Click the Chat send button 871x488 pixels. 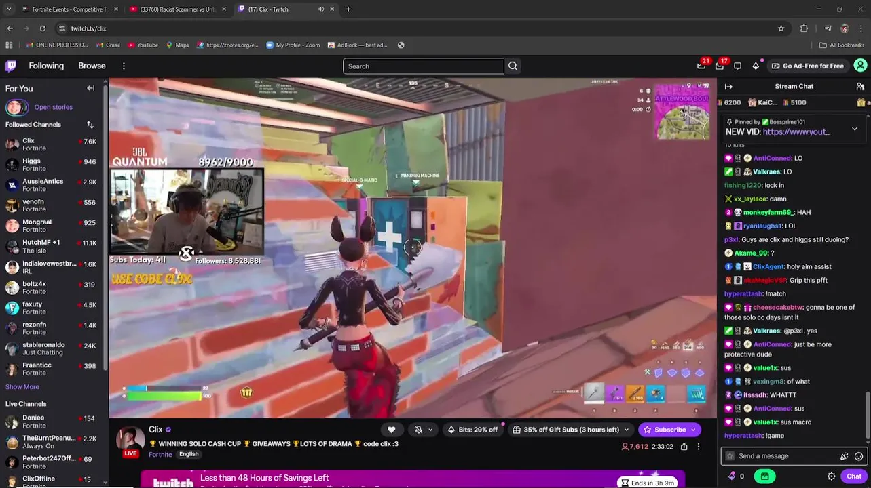coord(854,476)
